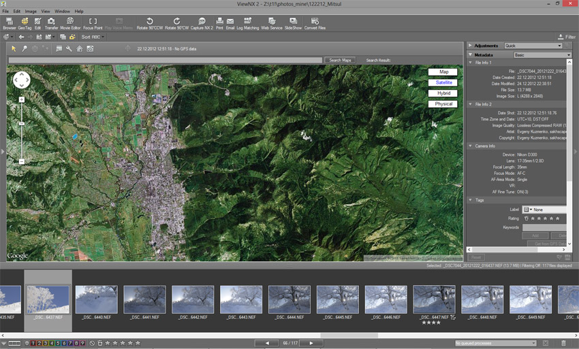The height and width of the screenshot is (349, 579).
Task: Open the Sort dropdown
Action: pos(93,37)
